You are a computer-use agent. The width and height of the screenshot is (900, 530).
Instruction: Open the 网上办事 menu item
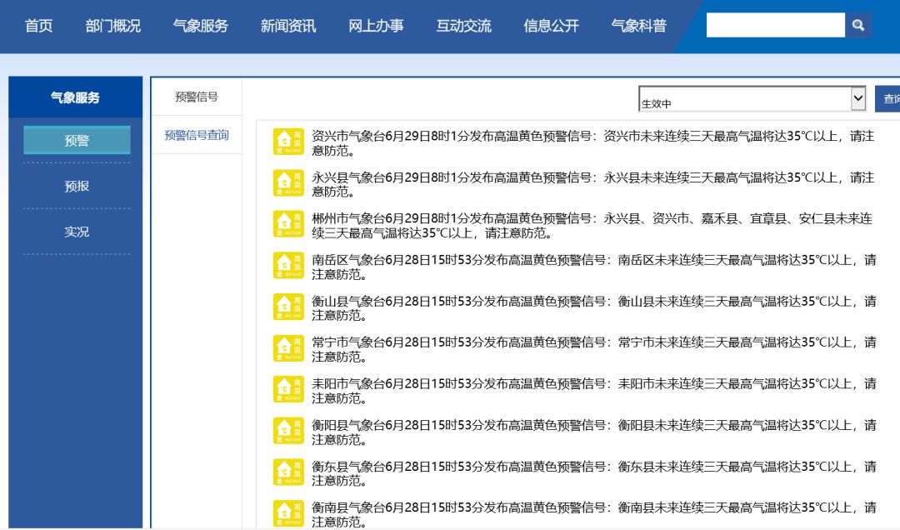pos(376,26)
